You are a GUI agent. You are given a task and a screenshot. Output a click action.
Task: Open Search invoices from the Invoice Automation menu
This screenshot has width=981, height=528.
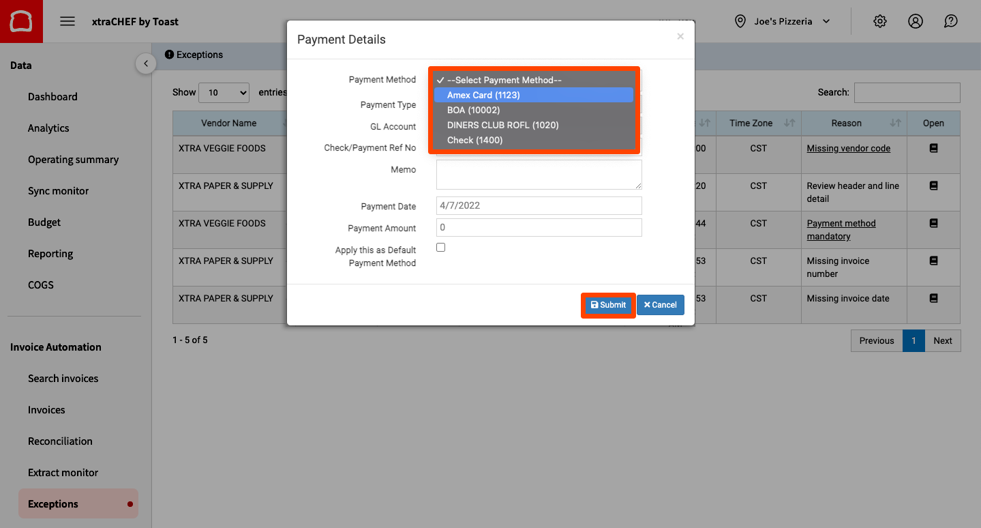click(x=65, y=378)
